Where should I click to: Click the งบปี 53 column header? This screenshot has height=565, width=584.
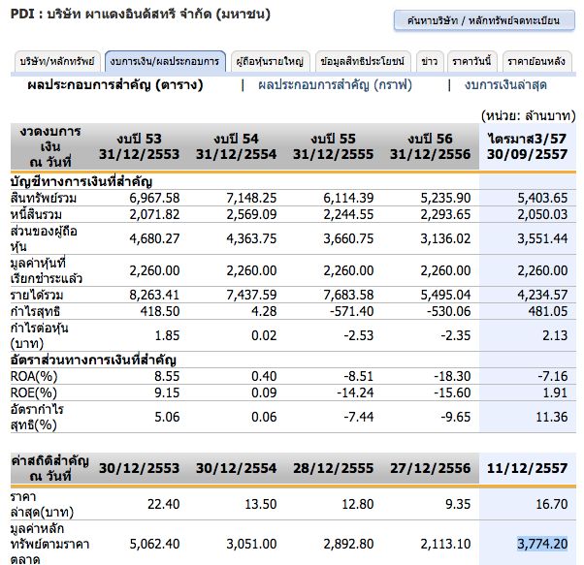(140, 146)
